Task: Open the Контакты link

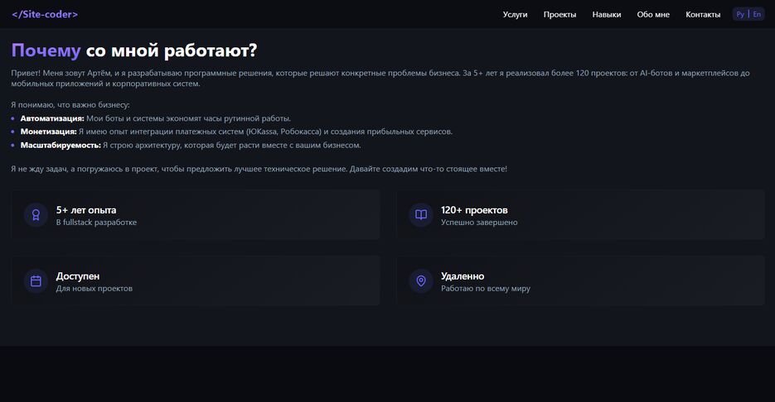Action: coord(703,14)
